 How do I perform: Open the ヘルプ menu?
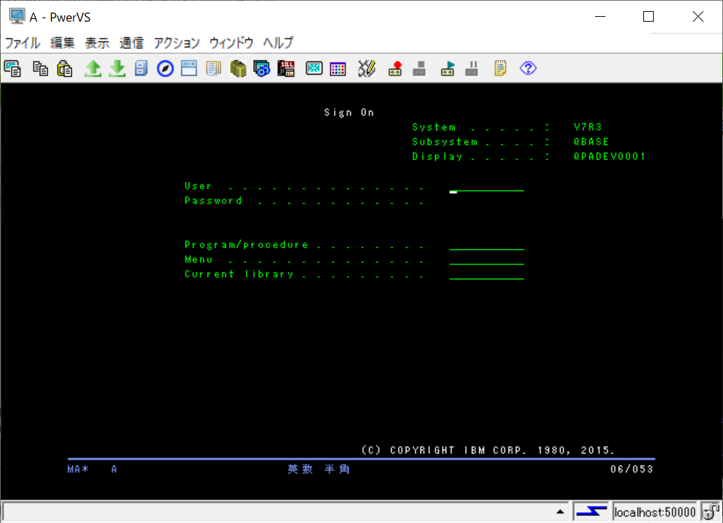(x=278, y=43)
